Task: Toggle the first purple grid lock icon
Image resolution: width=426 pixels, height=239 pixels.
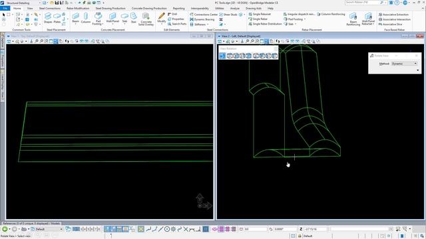Action: (221, 229)
